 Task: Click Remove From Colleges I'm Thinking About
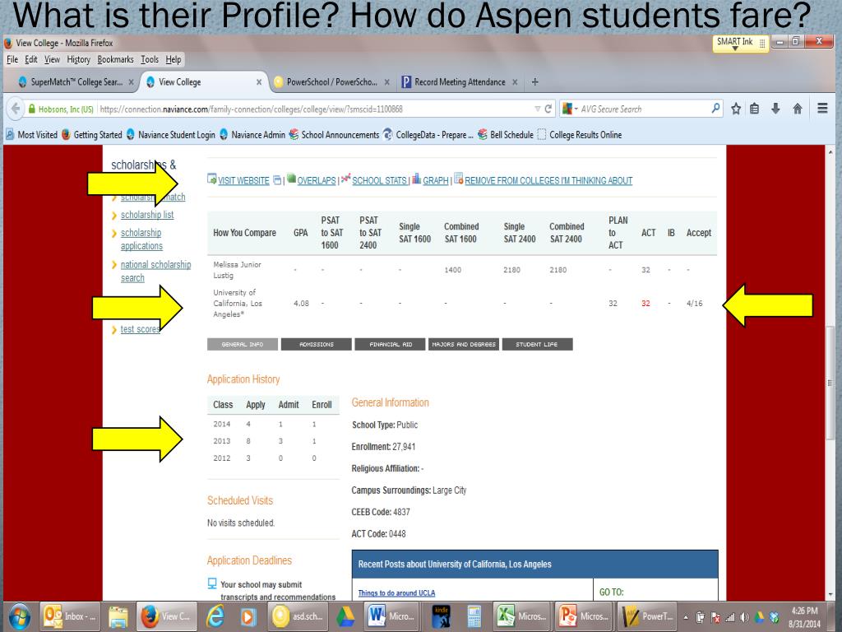point(548,180)
